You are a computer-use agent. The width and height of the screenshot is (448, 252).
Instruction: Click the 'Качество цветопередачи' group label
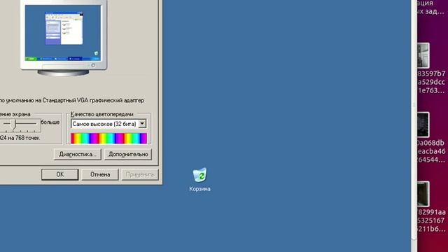point(102,114)
